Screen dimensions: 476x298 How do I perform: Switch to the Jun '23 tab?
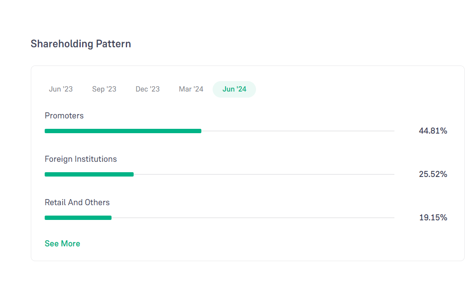click(61, 89)
